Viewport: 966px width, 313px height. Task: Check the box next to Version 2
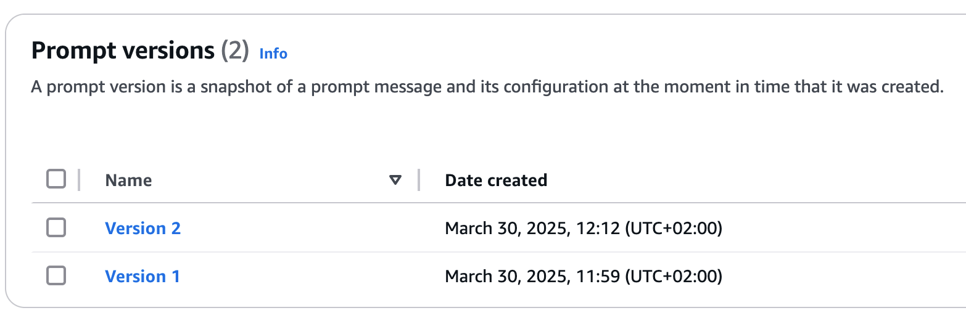(56, 228)
